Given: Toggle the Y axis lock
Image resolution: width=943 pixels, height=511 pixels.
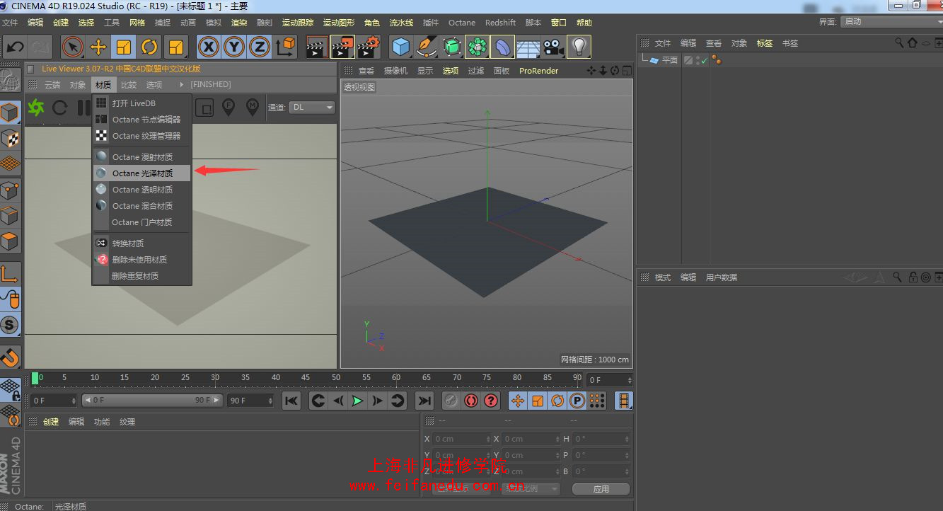Looking at the screenshot, I should coord(234,47).
